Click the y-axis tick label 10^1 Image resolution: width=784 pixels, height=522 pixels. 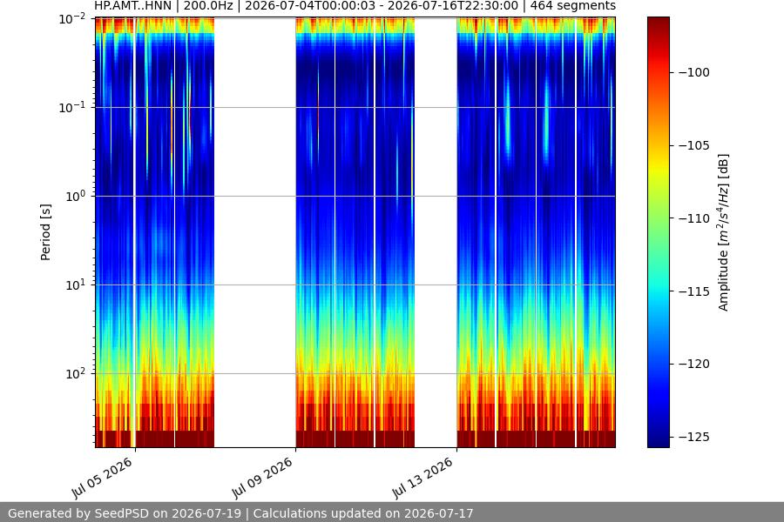click(76, 285)
